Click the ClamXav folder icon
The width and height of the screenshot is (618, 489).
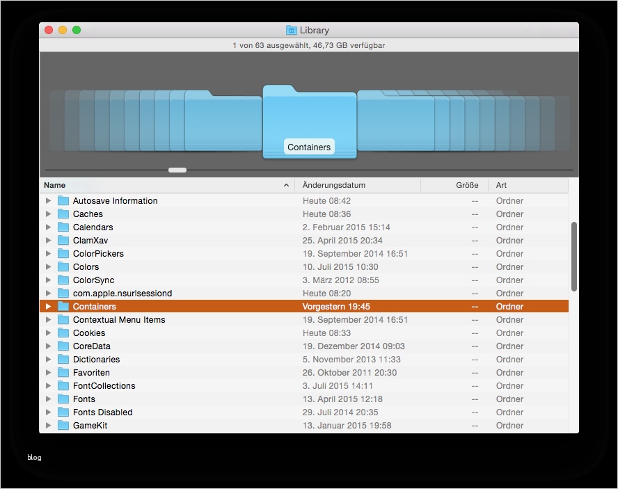pyautogui.click(x=63, y=241)
